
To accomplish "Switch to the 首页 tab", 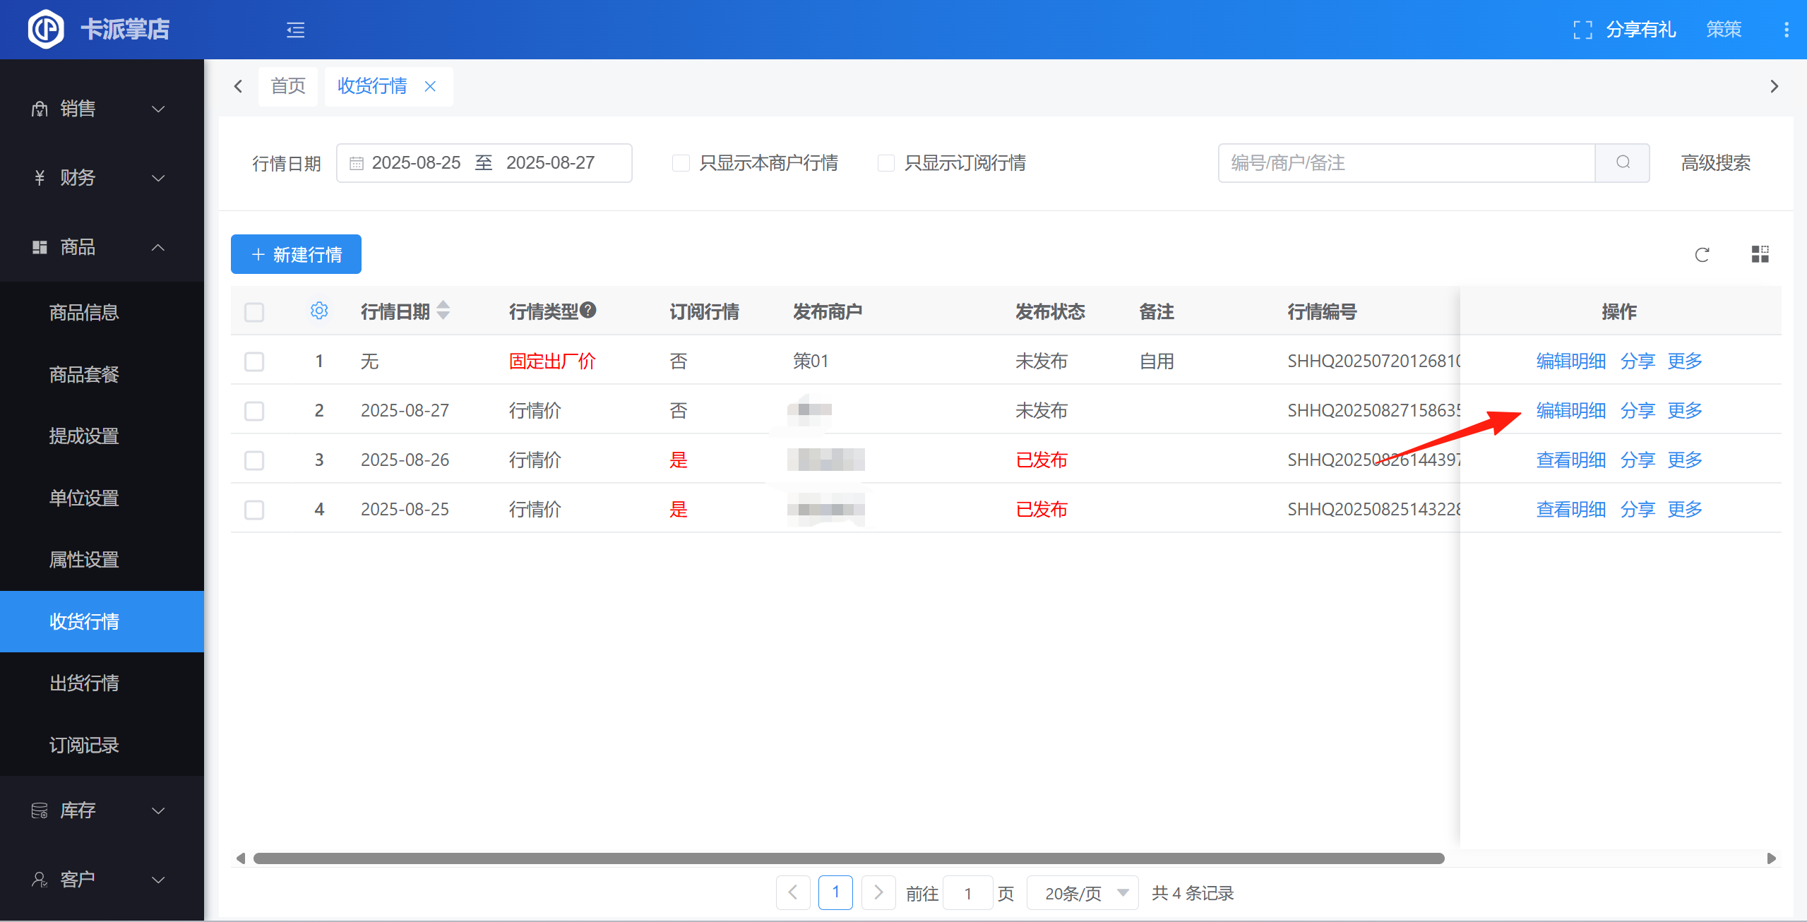I will click(x=287, y=86).
